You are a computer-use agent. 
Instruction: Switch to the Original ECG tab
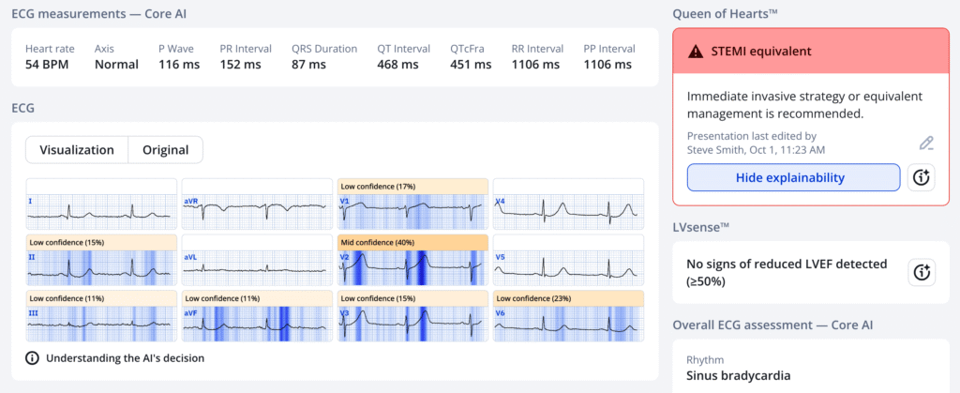click(165, 150)
